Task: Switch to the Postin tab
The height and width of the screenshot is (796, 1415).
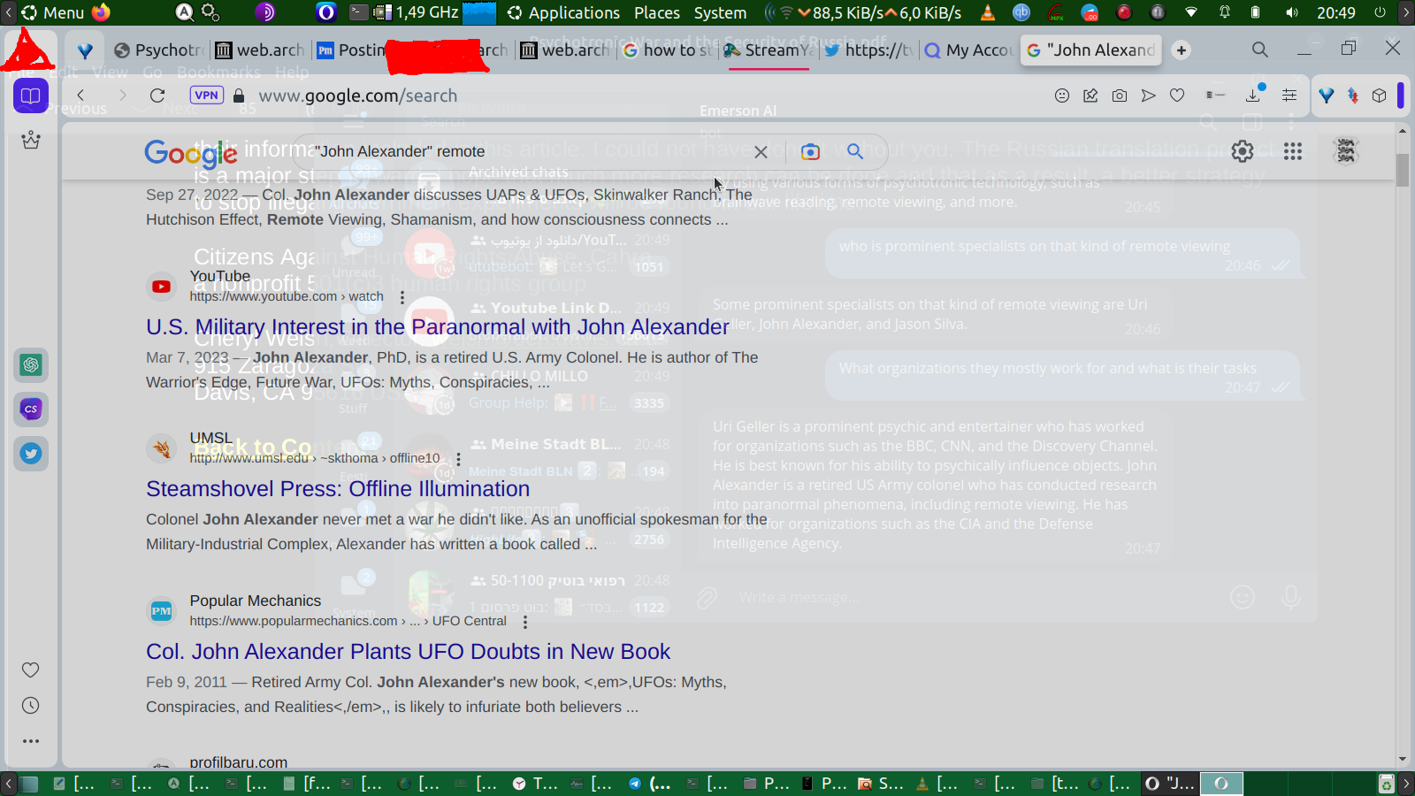Action: click(x=352, y=50)
